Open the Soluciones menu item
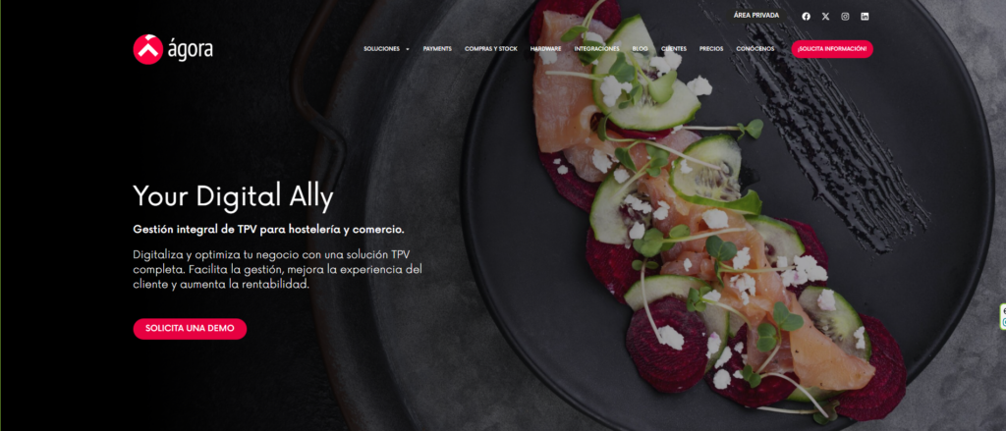Image resolution: width=1006 pixels, height=431 pixels. [x=381, y=49]
